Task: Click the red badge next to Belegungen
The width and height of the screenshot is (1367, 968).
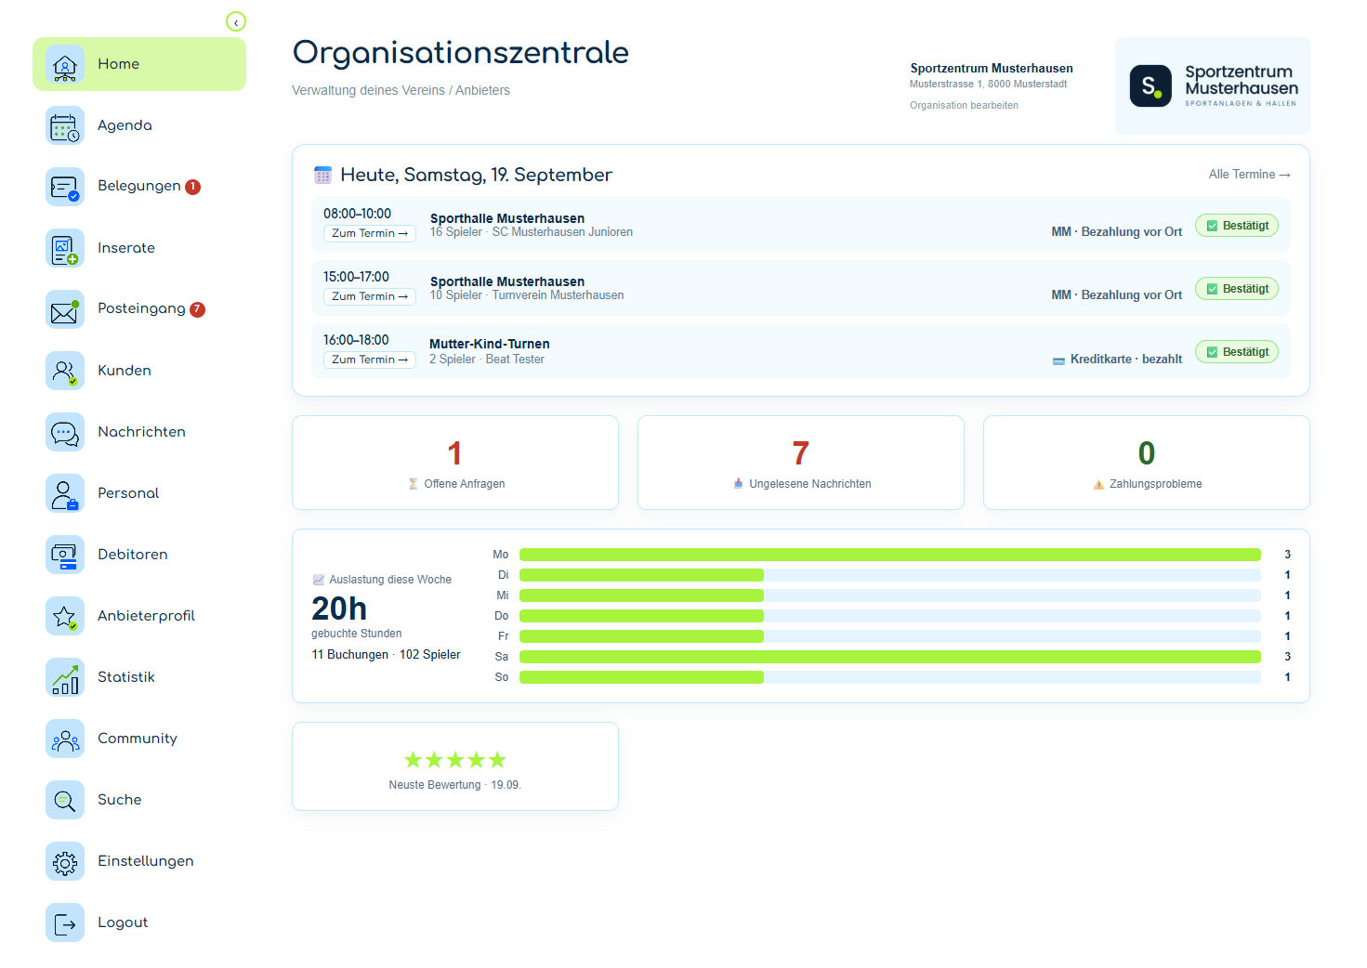Action: tap(192, 187)
